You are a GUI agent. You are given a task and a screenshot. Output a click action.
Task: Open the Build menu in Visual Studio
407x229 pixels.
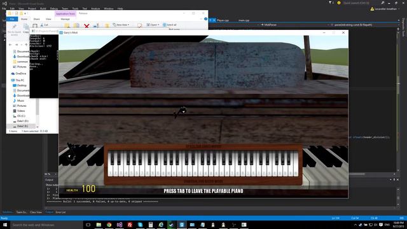tap(43, 8)
